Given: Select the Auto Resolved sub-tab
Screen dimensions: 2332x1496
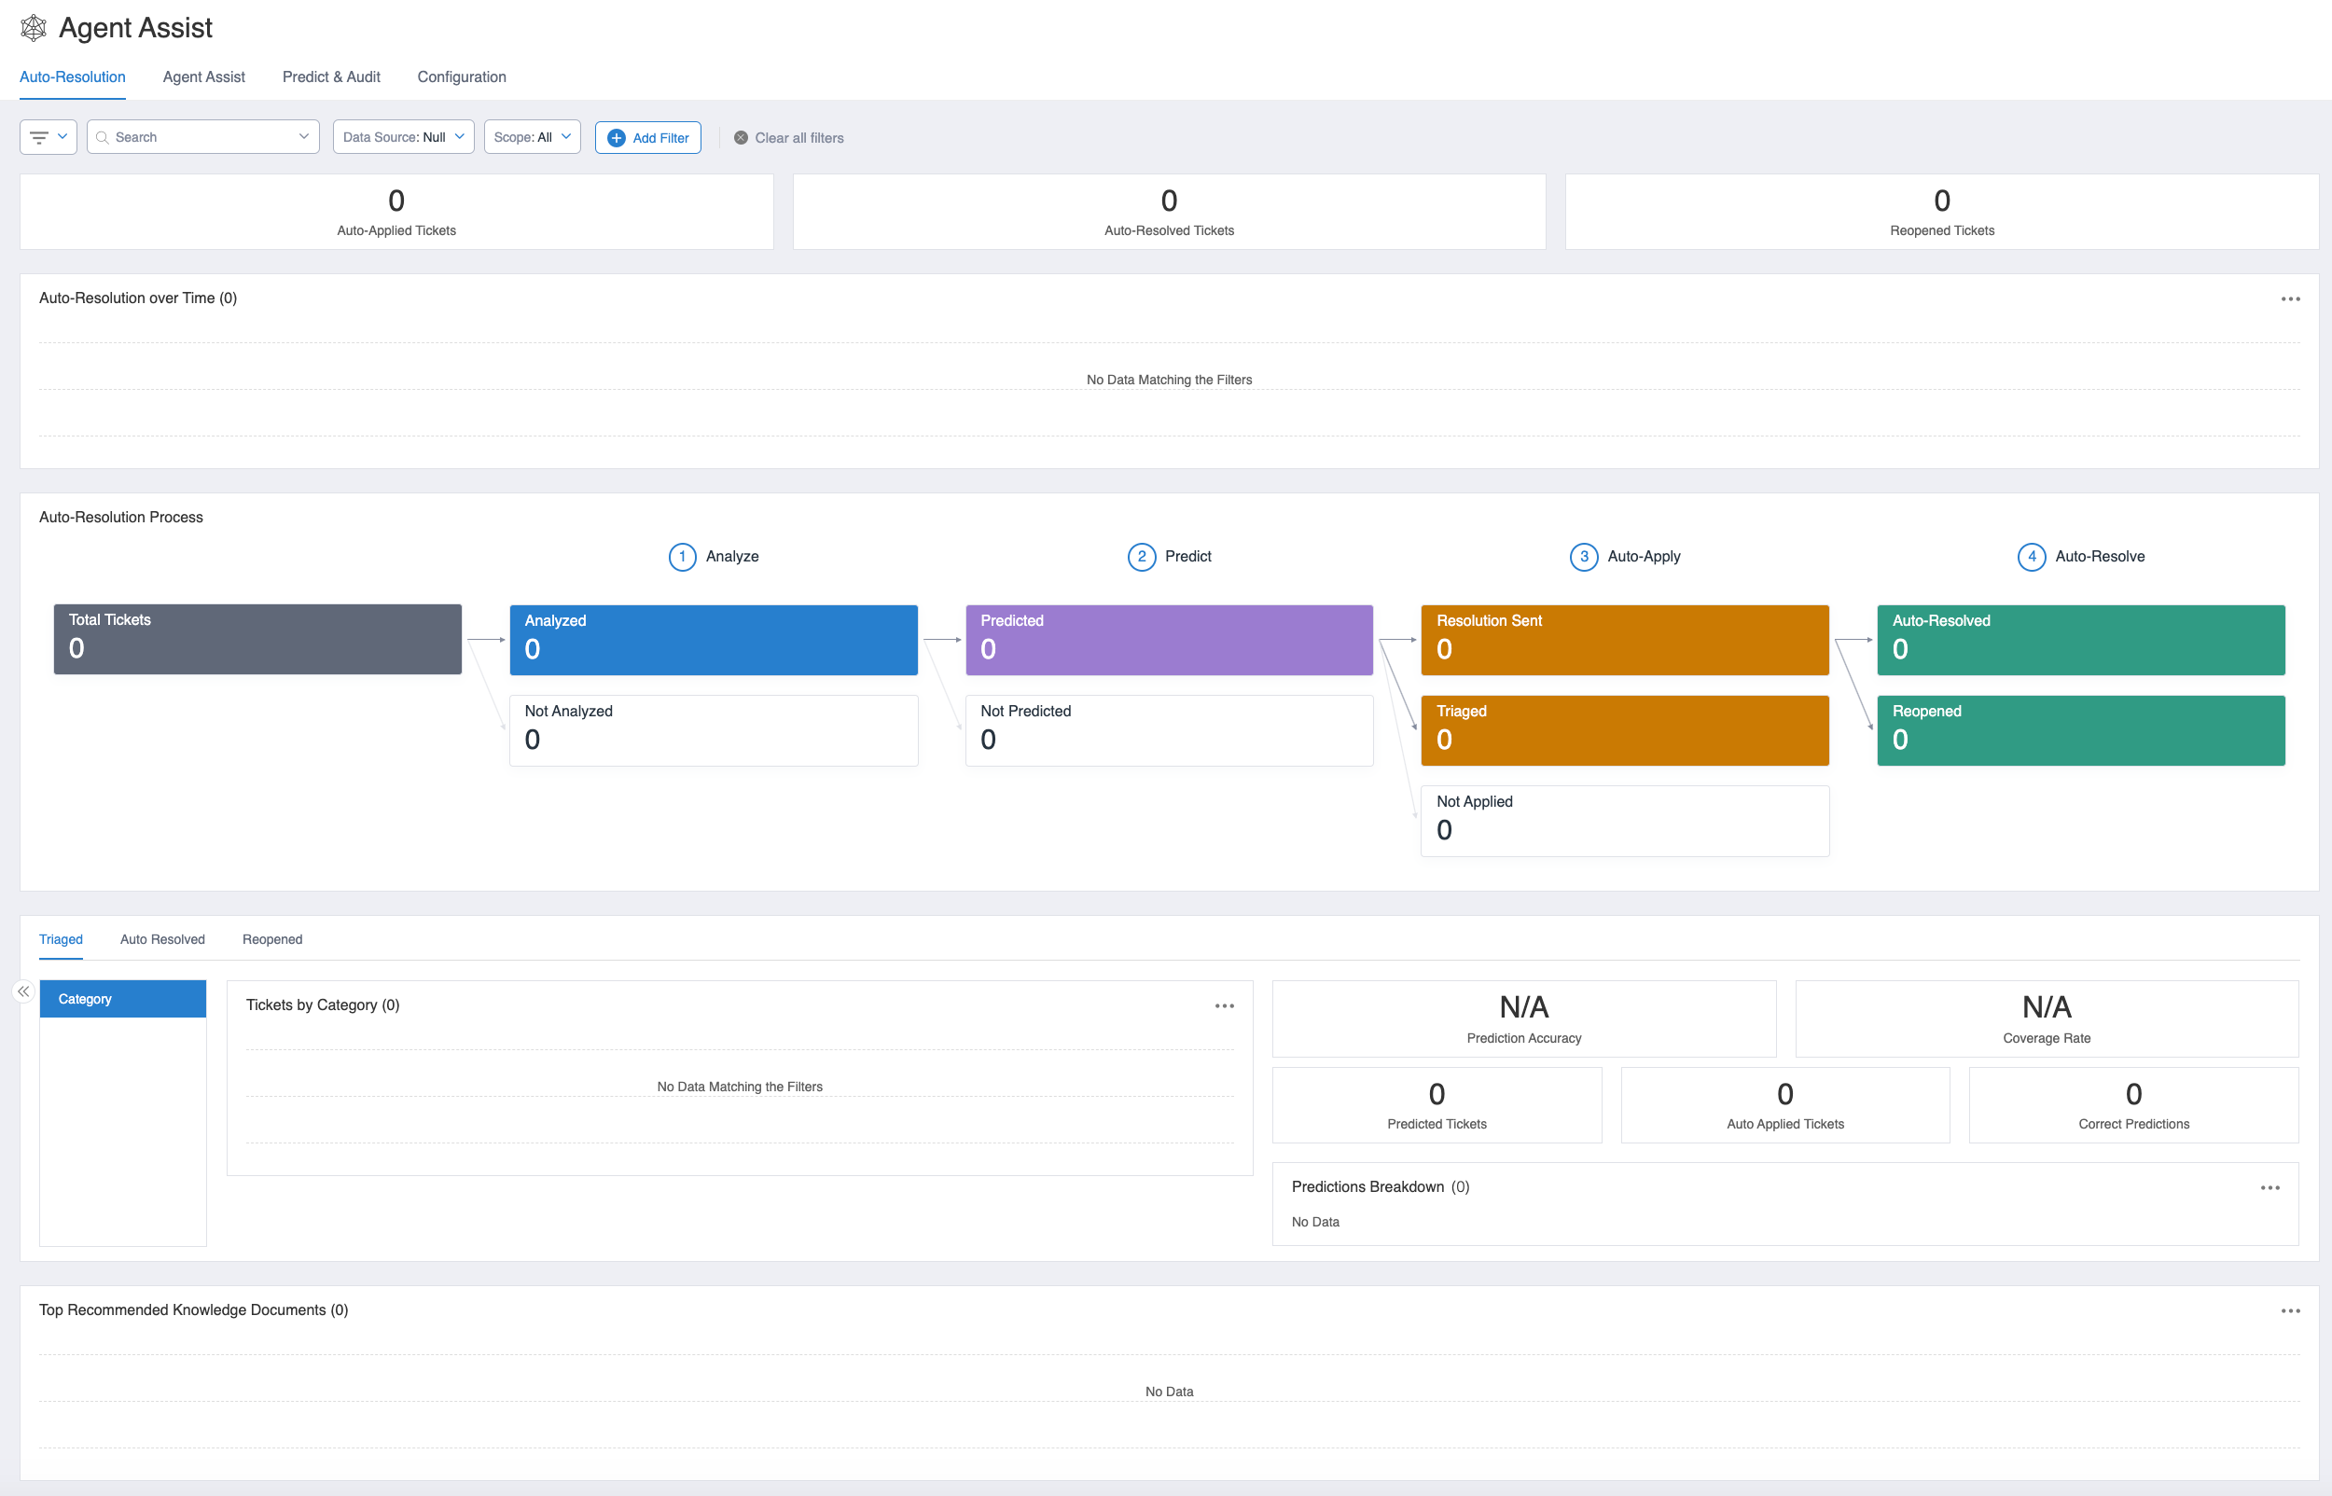Looking at the screenshot, I should click(x=162, y=939).
